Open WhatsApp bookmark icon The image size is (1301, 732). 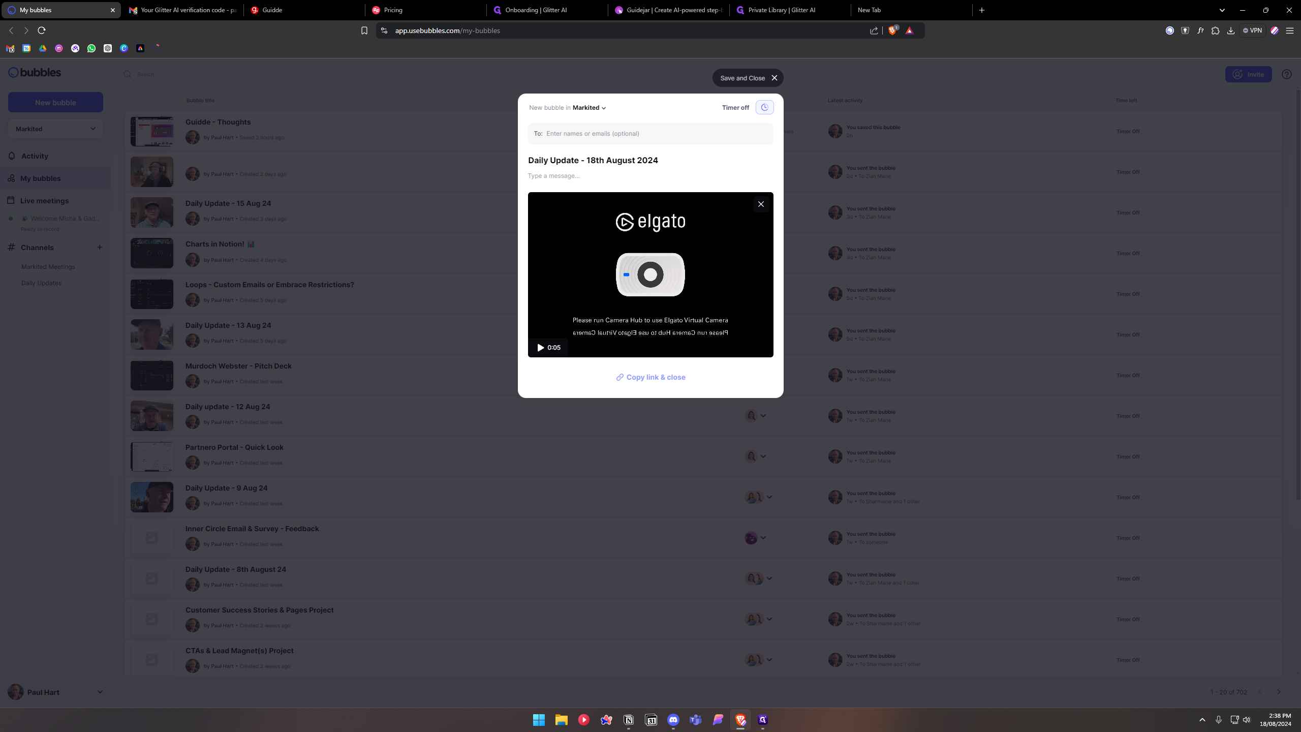(91, 48)
